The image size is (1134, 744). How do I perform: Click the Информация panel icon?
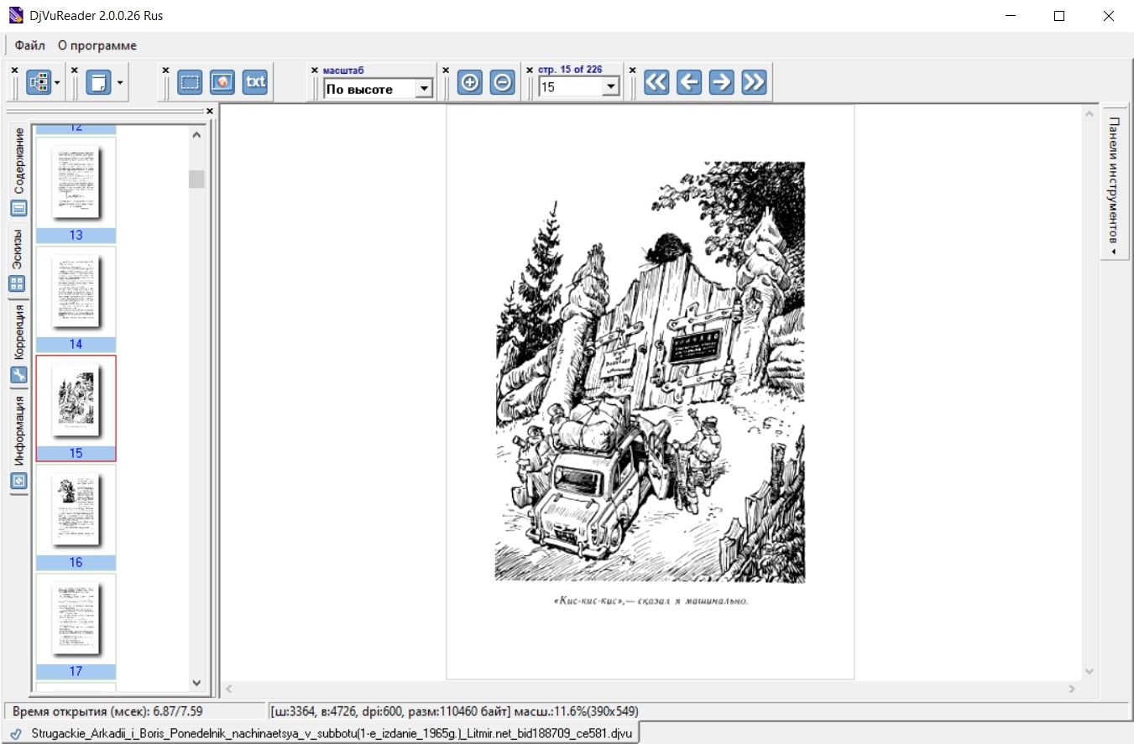(x=18, y=481)
